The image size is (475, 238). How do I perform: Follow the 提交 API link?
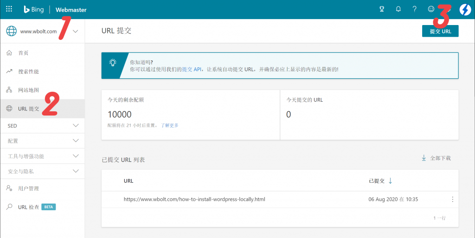pos(192,69)
